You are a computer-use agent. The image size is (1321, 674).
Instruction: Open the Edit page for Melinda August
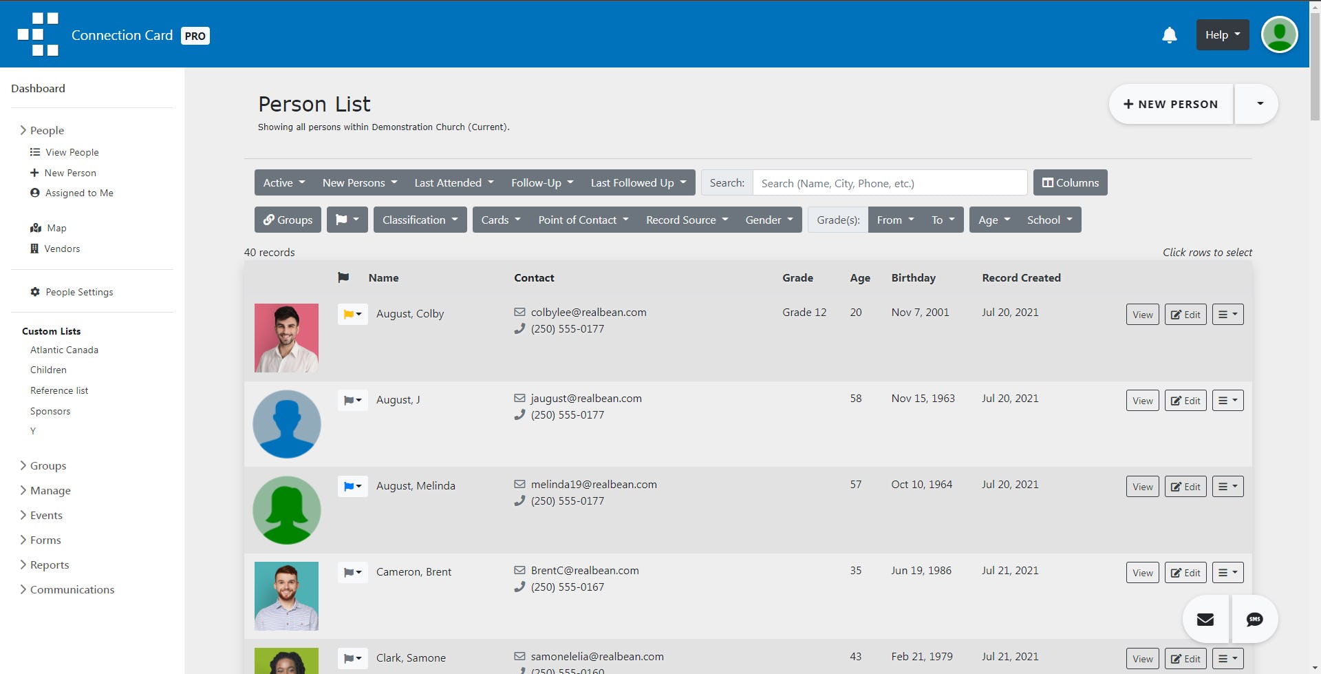pyautogui.click(x=1185, y=486)
